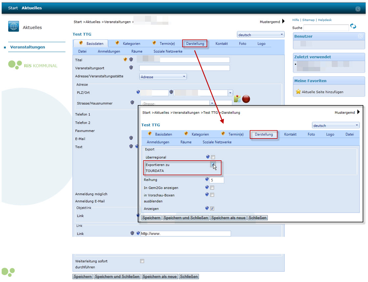Viewport: 368px width, 282px height.
Task: Open the deutsch language dropdown in main form
Action: tap(261, 35)
